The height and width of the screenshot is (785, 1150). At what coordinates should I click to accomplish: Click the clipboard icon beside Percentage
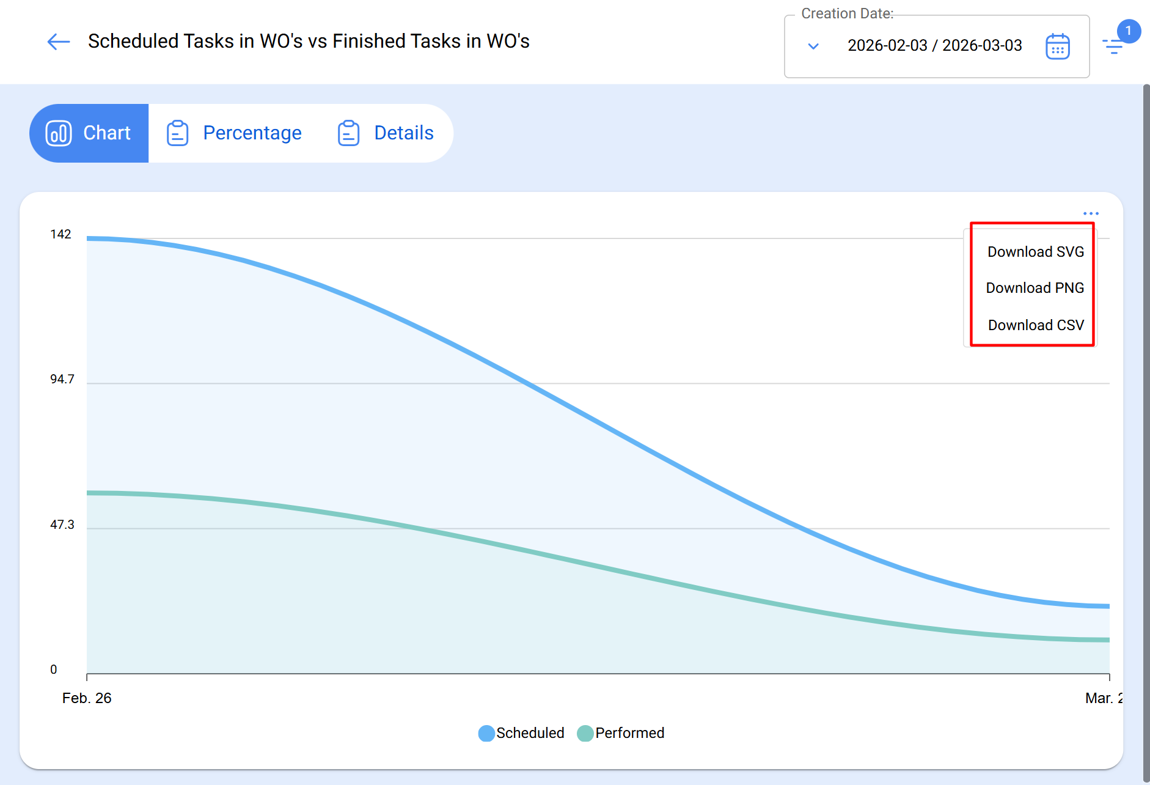click(x=177, y=133)
